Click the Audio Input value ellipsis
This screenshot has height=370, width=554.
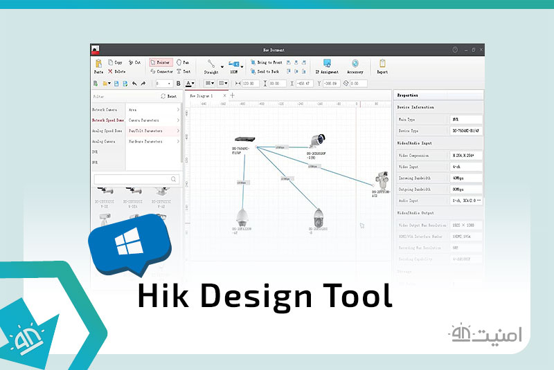[x=479, y=201]
